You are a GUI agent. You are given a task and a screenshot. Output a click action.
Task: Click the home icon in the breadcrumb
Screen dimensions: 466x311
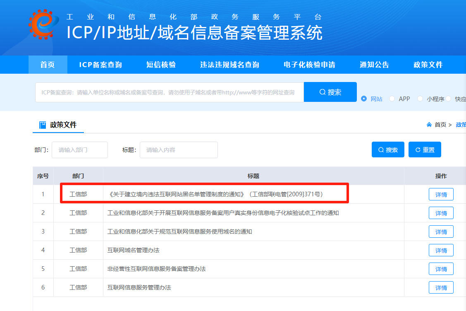(x=429, y=124)
